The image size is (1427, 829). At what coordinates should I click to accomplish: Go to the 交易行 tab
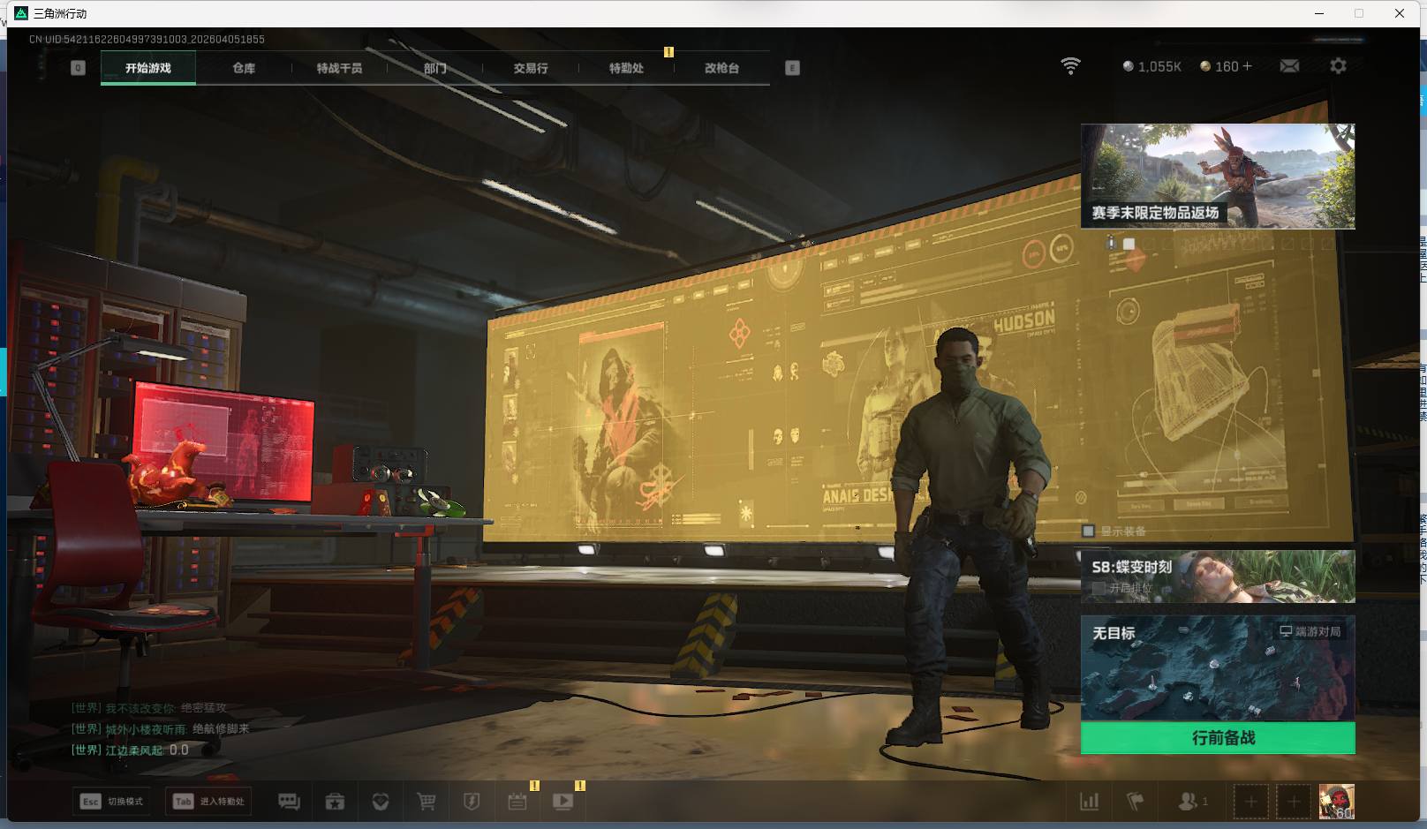[x=531, y=68]
